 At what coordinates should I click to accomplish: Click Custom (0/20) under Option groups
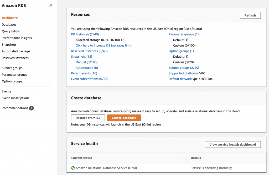pyautogui.click(x=183, y=62)
